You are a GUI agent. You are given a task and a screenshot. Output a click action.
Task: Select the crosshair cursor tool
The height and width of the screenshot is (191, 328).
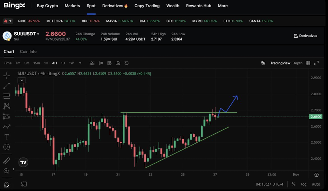tap(7, 75)
